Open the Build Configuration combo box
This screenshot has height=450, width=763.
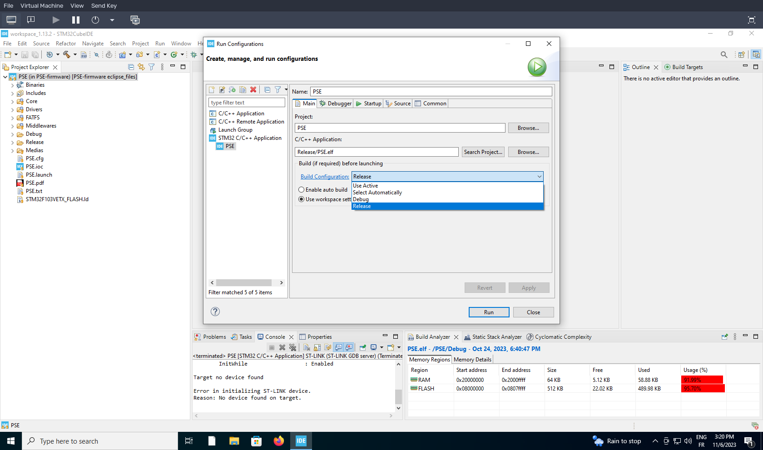tap(447, 177)
